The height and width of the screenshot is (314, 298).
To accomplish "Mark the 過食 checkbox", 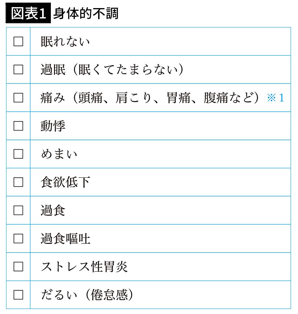I will (x=18, y=210).
